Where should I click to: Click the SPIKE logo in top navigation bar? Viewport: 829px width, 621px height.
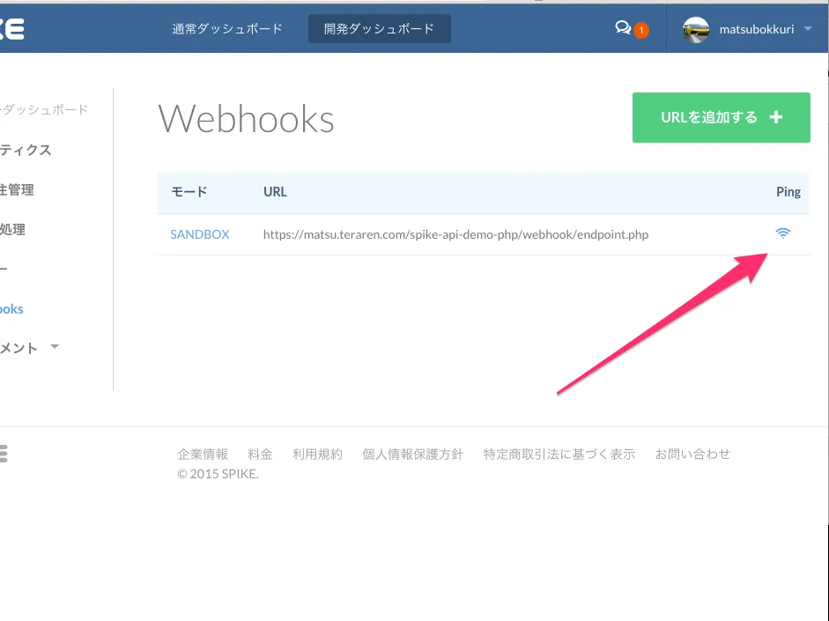coord(12,28)
